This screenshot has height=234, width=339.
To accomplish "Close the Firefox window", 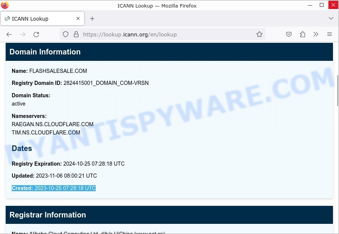I will 333,5.
